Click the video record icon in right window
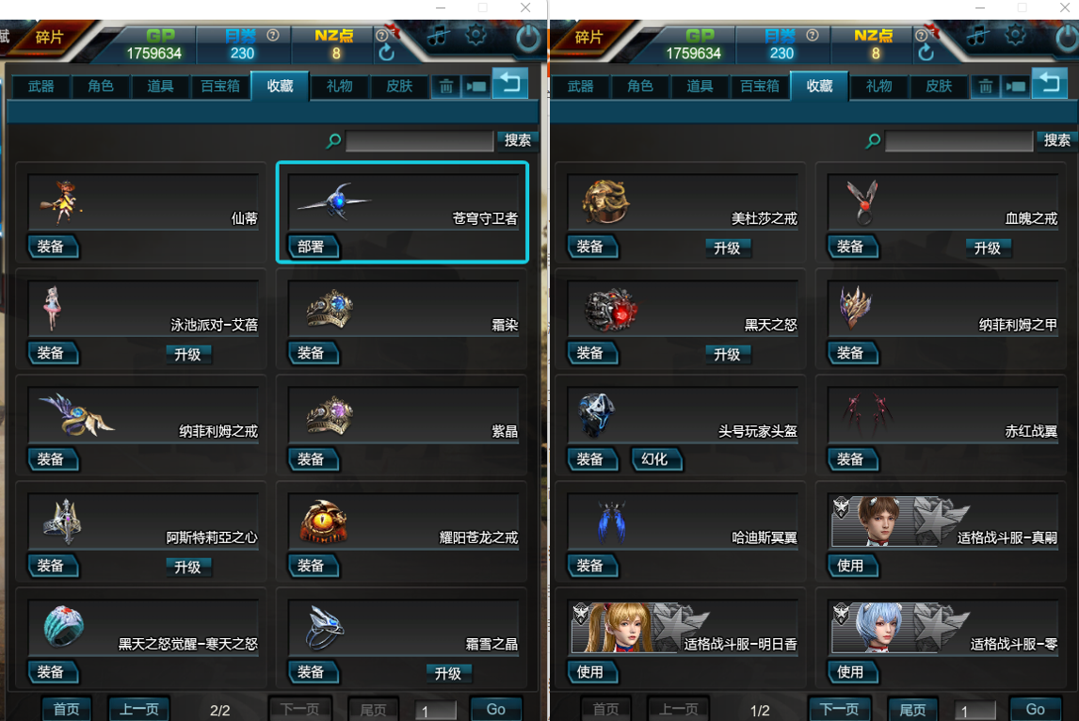Screen dimensions: 1079x721 pos(1016,87)
